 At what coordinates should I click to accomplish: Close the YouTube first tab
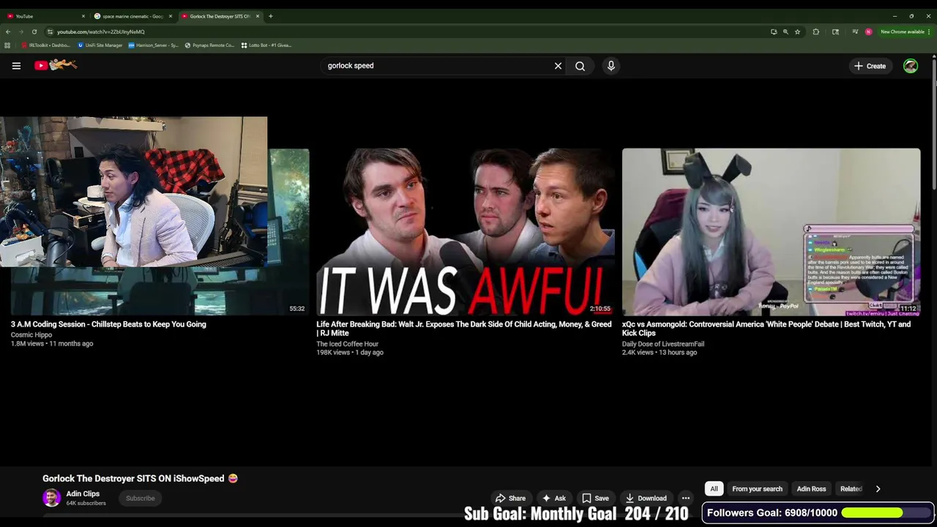click(83, 16)
